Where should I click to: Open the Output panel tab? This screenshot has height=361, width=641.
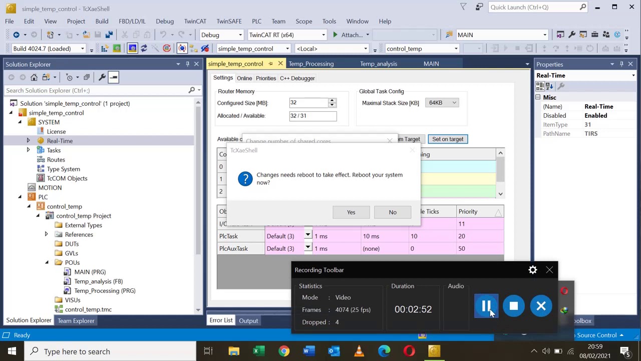(x=248, y=321)
